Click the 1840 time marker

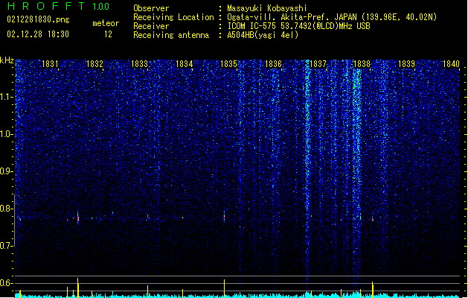click(x=452, y=63)
